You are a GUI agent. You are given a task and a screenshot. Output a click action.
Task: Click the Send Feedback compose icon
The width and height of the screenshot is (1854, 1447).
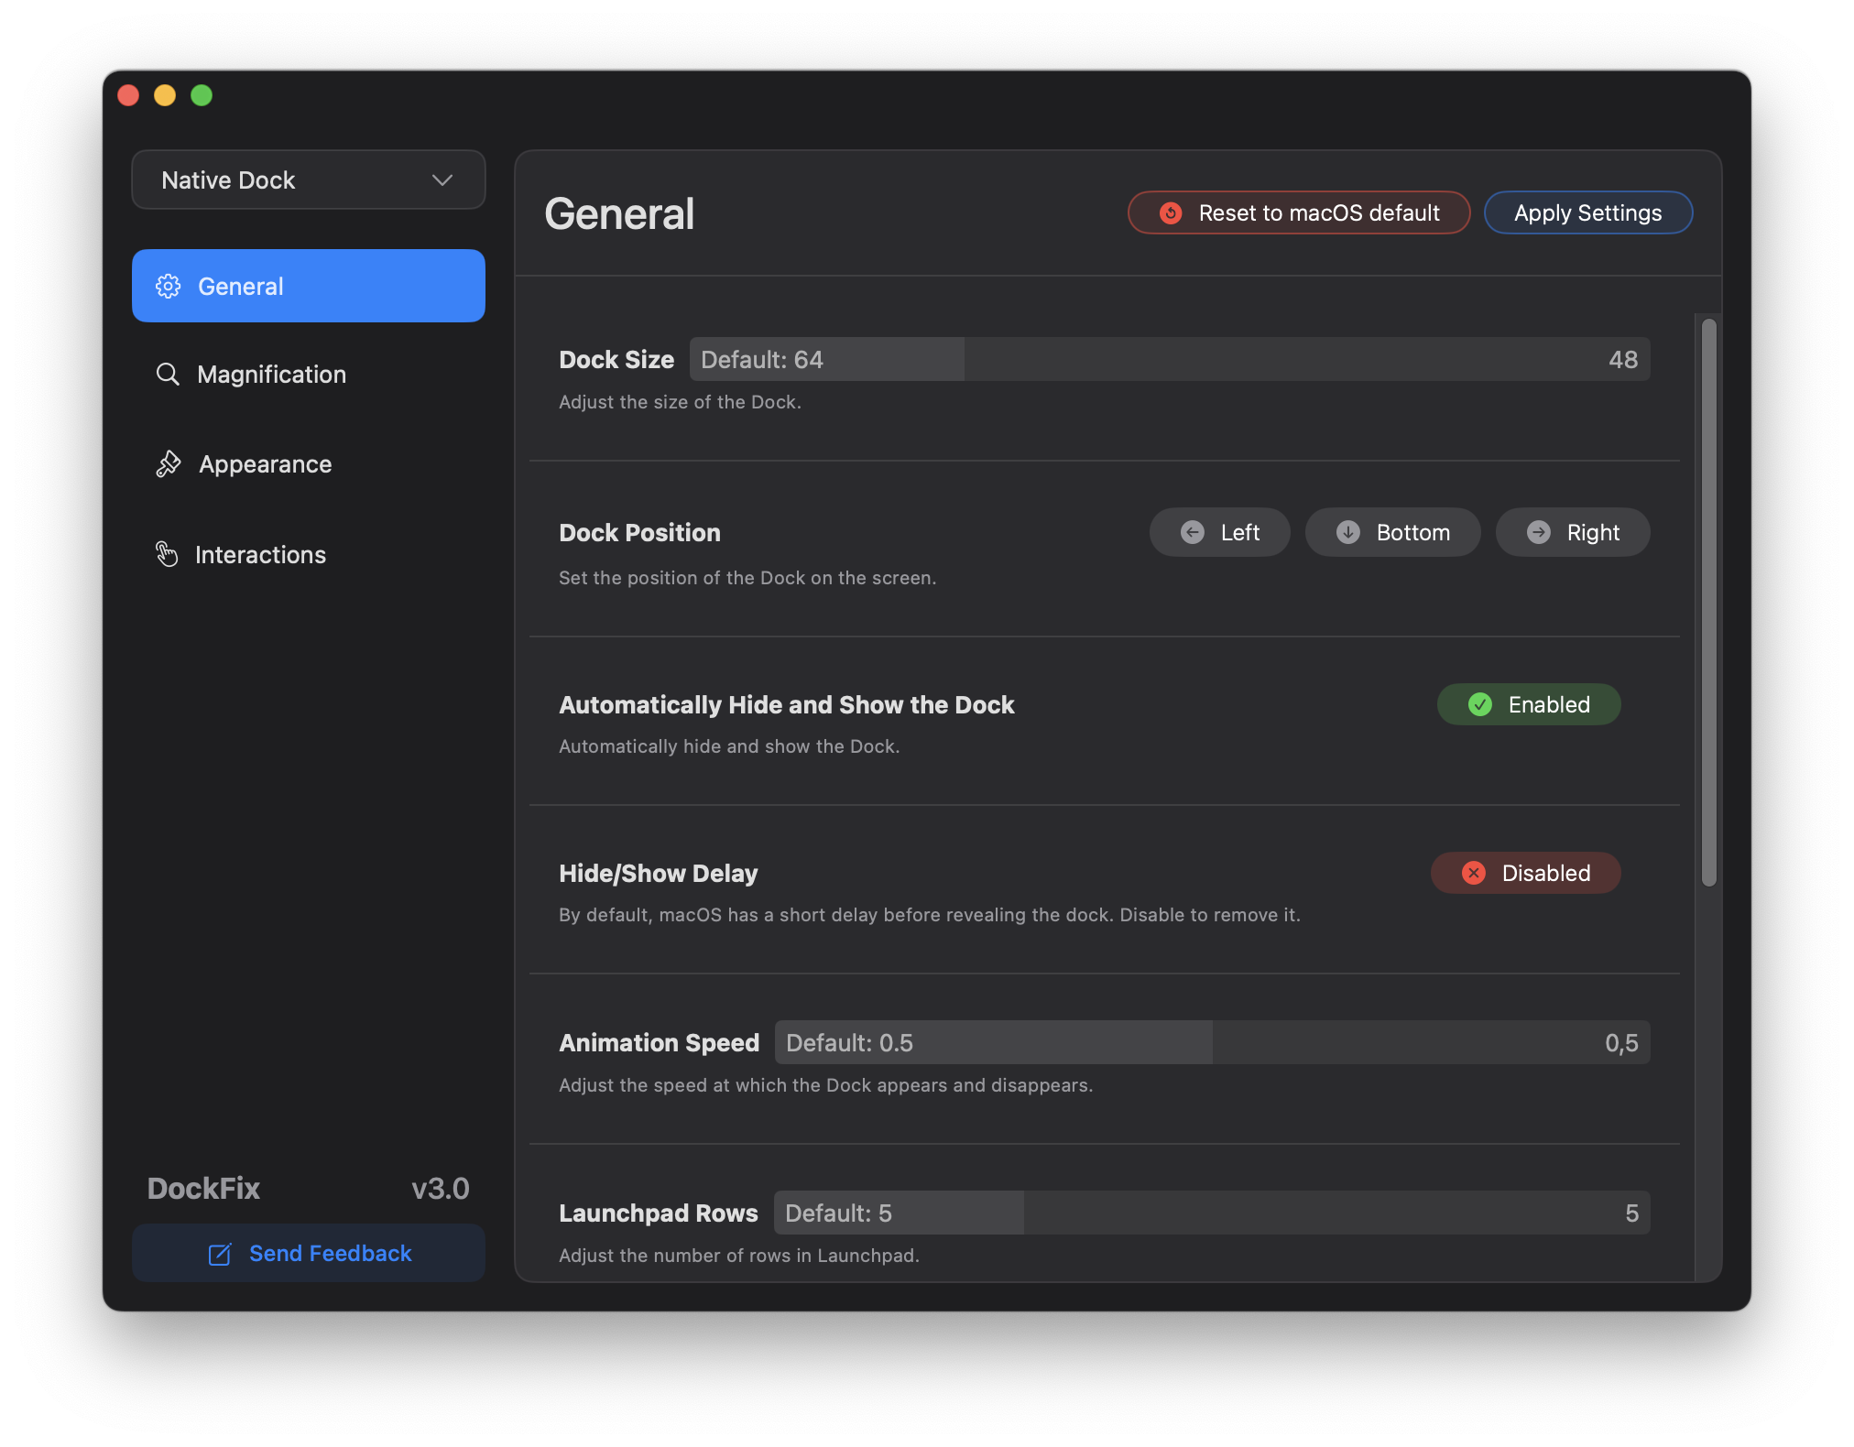[x=220, y=1254]
